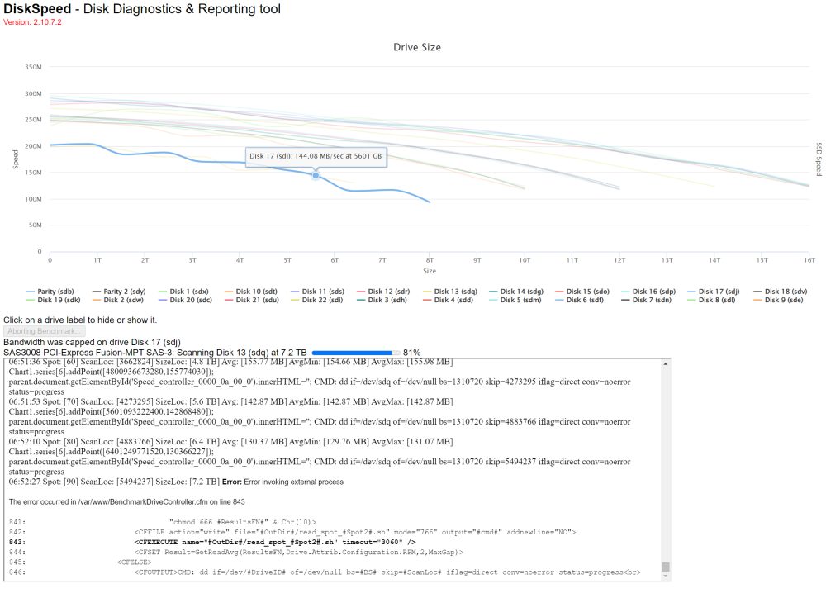Screen dimensions: 826x612
Task: Hide Disk 18 (sdv) series
Action: (x=781, y=292)
